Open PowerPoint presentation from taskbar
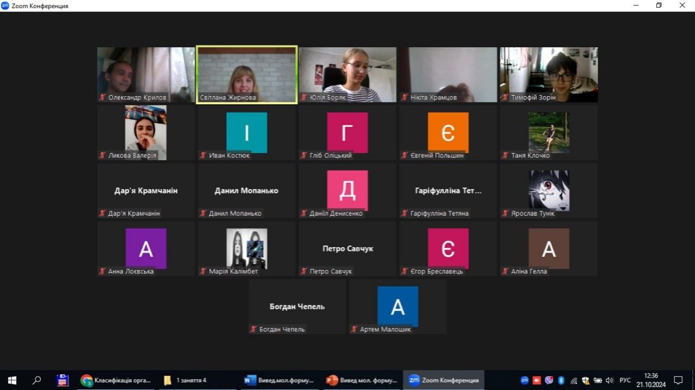The width and height of the screenshot is (695, 390). coord(362,380)
